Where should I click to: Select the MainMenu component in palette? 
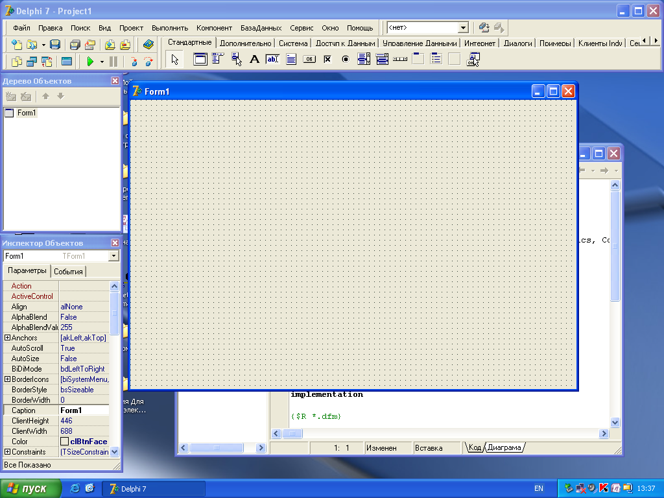point(218,59)
